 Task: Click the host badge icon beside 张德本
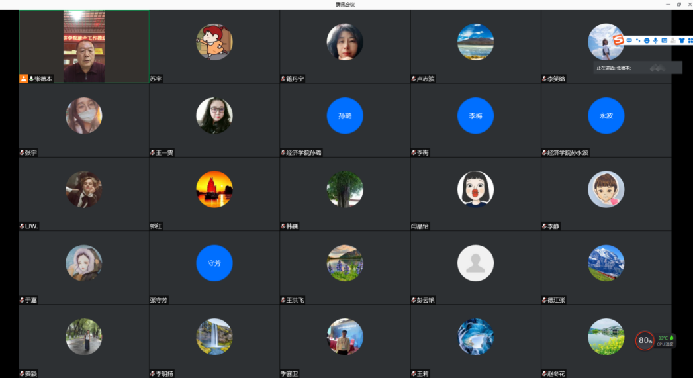pos(24,79)
